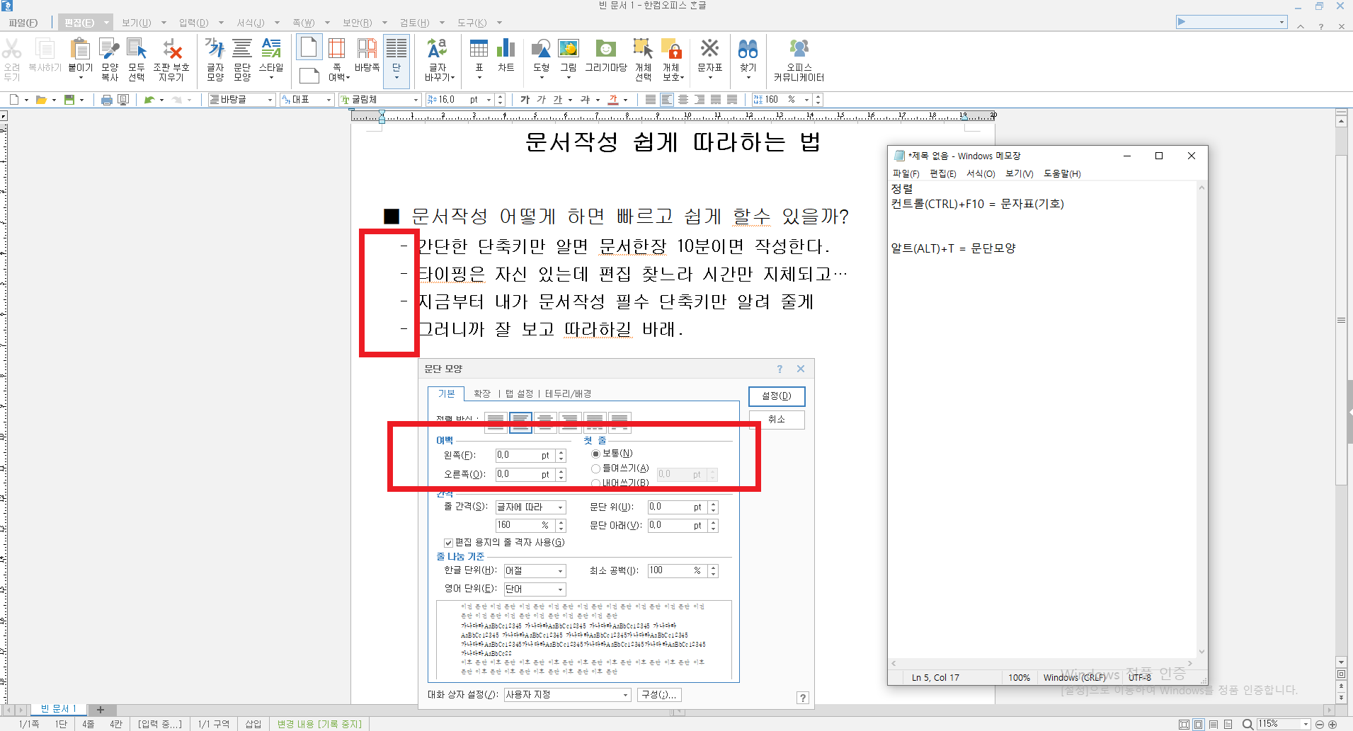Screen dimensions: 1353x731
Task: Switch to the 탭 설정 tab
Action: coord(519,394)
